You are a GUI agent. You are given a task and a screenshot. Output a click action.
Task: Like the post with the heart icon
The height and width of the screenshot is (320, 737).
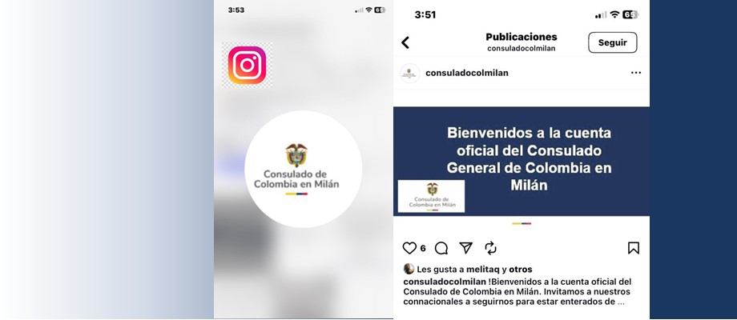[x=410, y=248]
